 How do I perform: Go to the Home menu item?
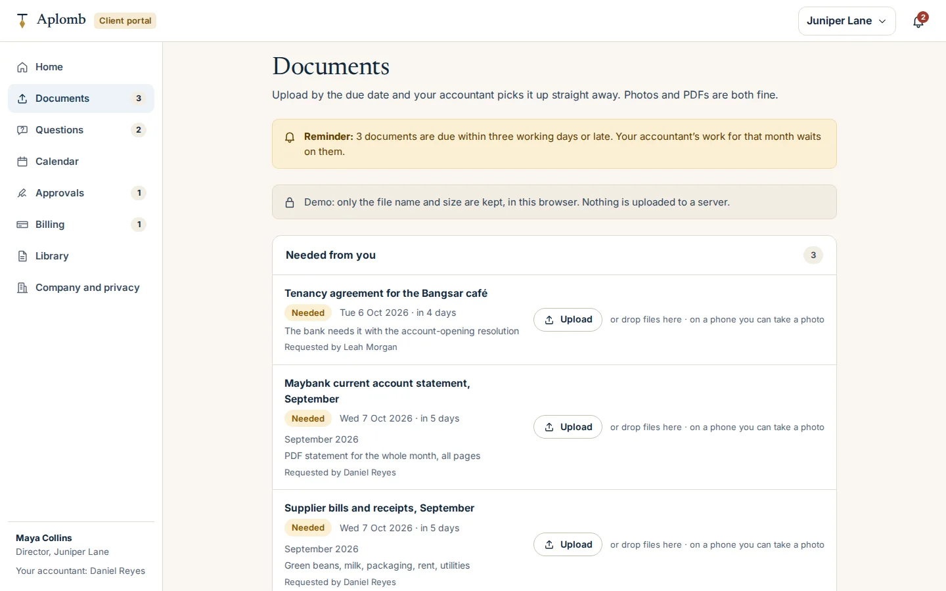pos(81,67)
